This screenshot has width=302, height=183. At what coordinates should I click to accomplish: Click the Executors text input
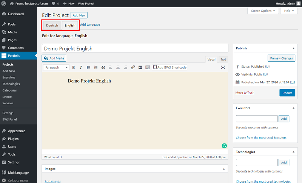257,119
